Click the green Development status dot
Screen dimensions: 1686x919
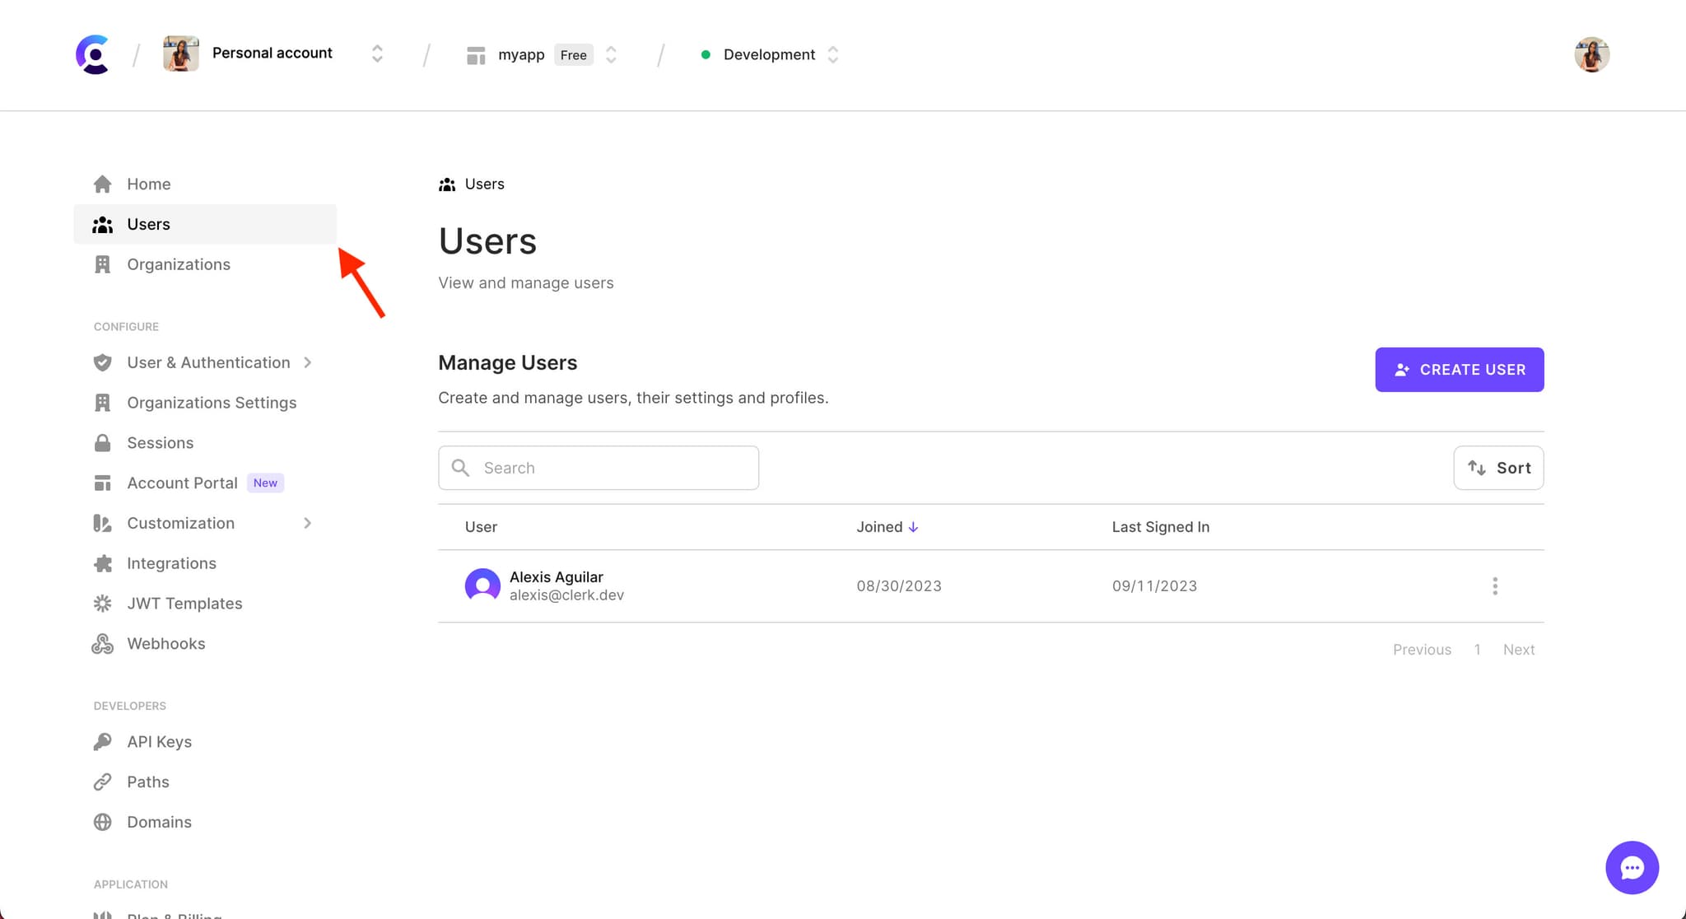[706, 54]
